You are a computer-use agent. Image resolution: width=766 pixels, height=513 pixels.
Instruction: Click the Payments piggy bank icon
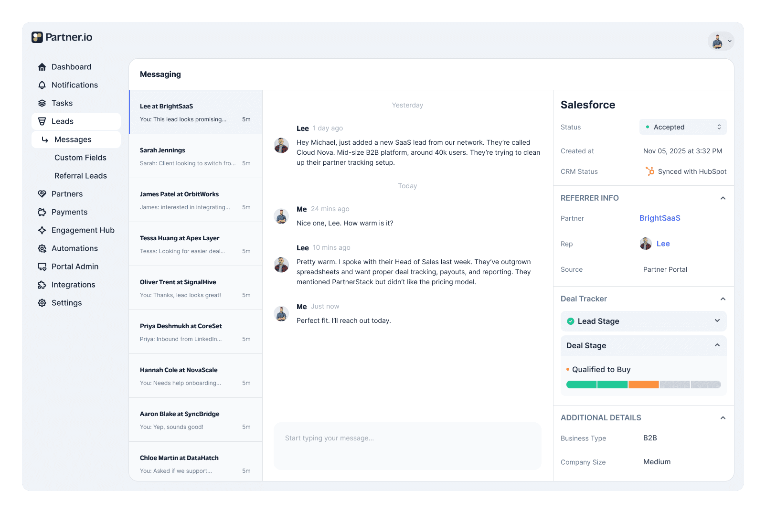coord(42,212)
